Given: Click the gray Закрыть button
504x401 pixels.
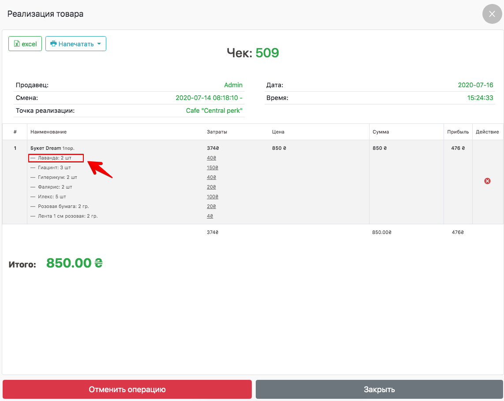Looking at the screenshot, I should click(379, 390).
